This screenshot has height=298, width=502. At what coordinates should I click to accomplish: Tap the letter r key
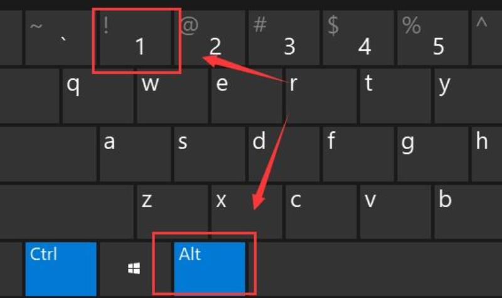321,96
